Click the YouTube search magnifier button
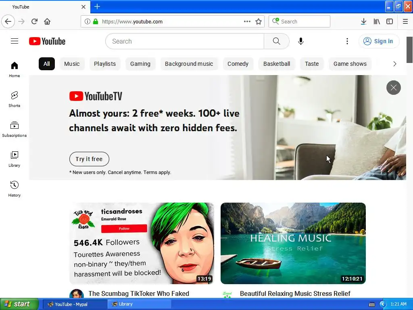This screenshot has width=413, height=310. (x=277, y=41)
